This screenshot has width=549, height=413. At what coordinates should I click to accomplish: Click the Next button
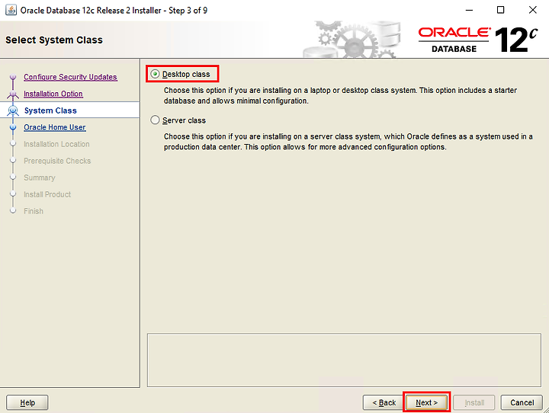(x=426, y=402)
